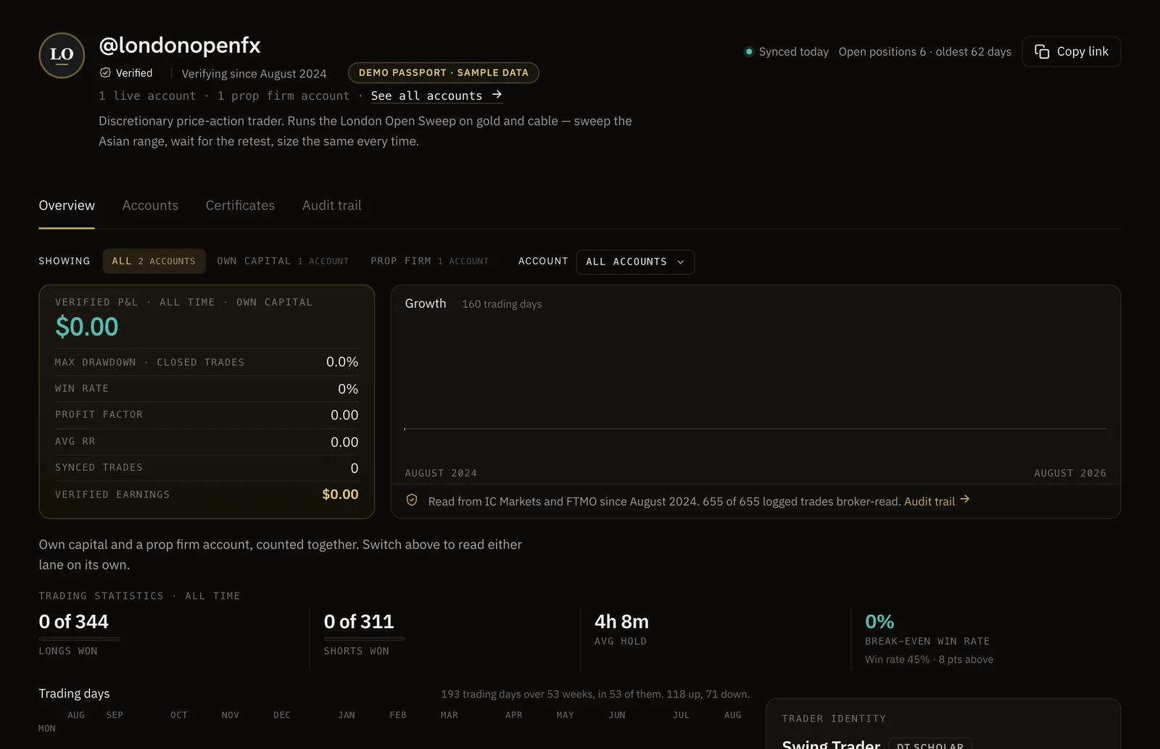Click the arrow next to Audit trail link

[x=965, y=500]
